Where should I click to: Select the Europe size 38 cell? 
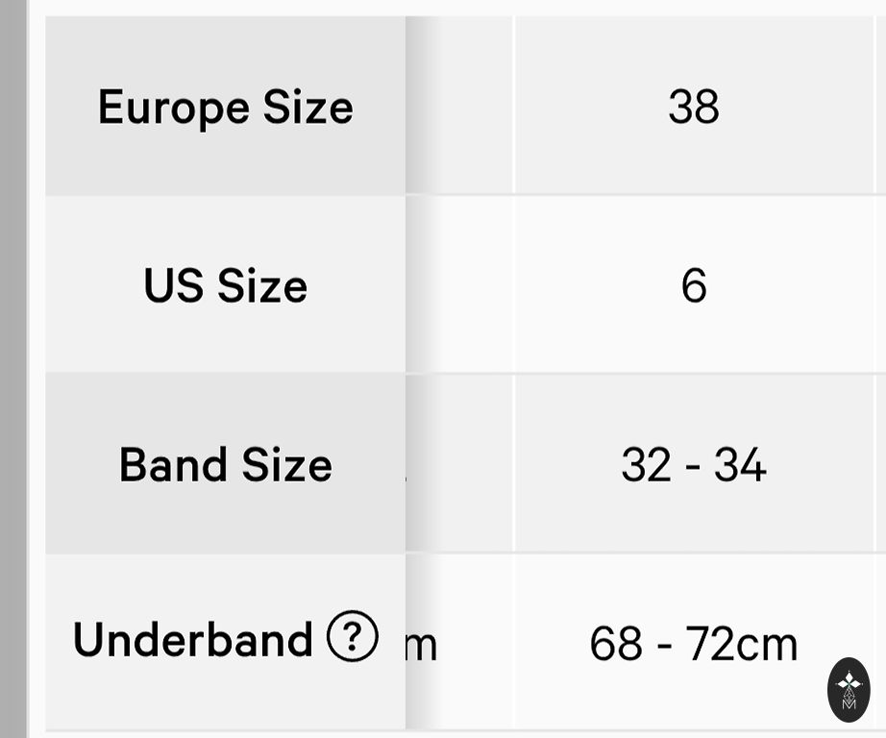tap(693, 107)
